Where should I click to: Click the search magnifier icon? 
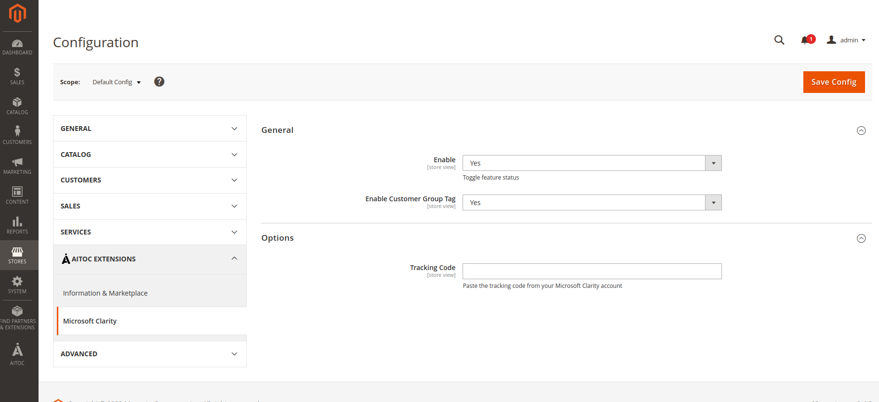pos(779,40)
